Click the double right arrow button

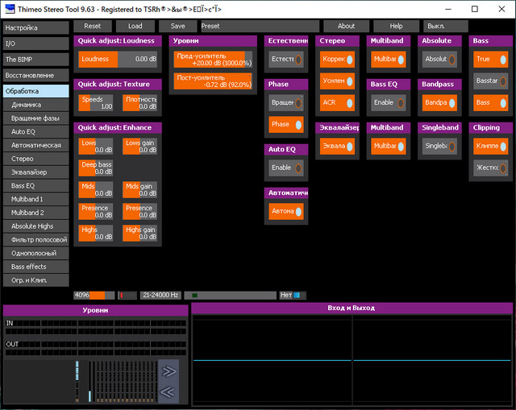point(169,371)
